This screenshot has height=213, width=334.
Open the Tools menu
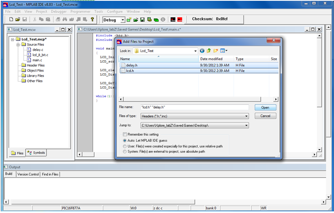(x=99, y=11)
